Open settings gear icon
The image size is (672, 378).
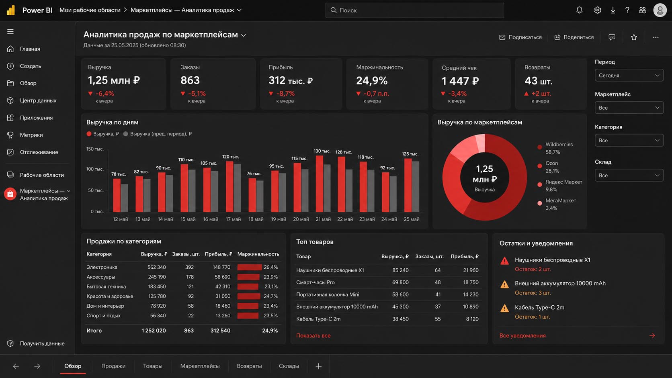[x=597, y=10]
